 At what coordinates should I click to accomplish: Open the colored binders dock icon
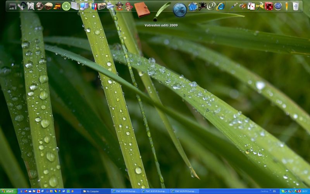93,6
